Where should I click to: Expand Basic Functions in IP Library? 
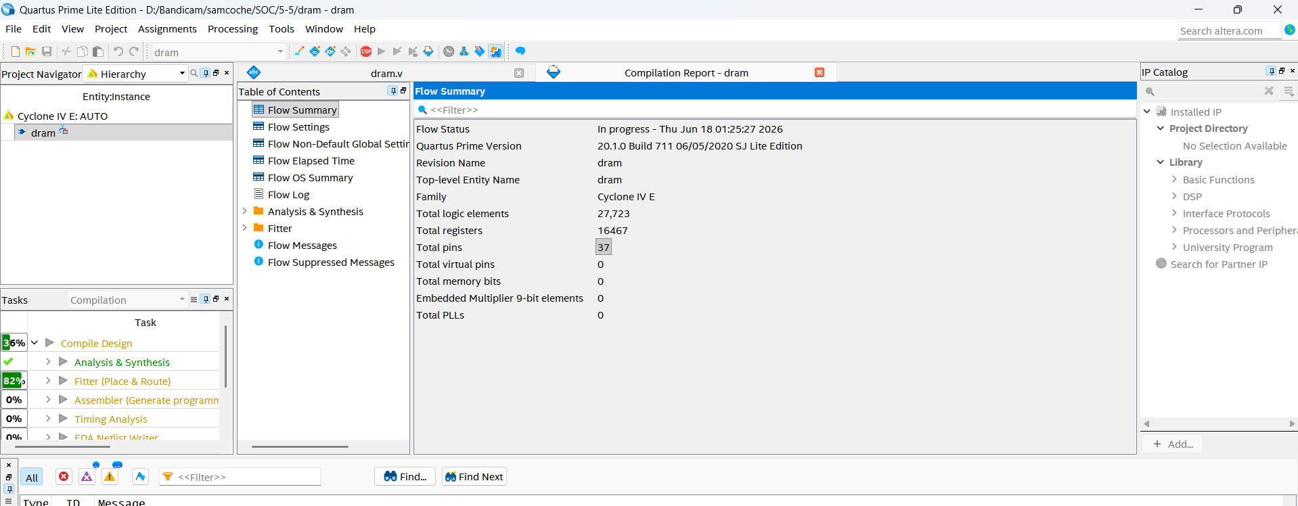coord(1174,179)
